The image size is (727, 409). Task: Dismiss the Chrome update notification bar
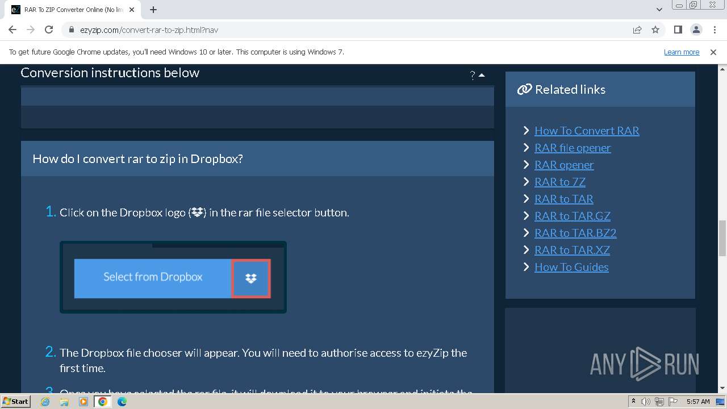tap(713, 52)
